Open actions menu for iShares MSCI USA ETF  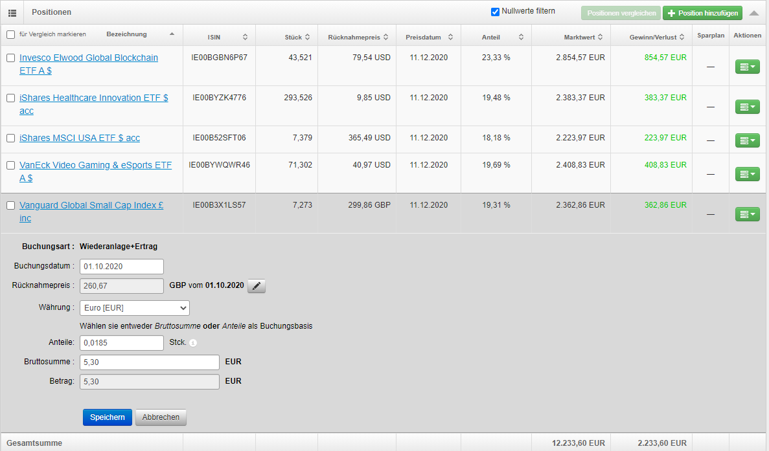tap(747, 140)
